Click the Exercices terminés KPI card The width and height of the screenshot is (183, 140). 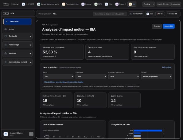tap(107, 52)
